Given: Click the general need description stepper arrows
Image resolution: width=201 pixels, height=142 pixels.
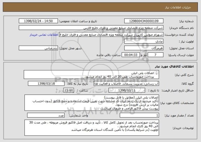Looking at the screenshot, I should 157,73.
